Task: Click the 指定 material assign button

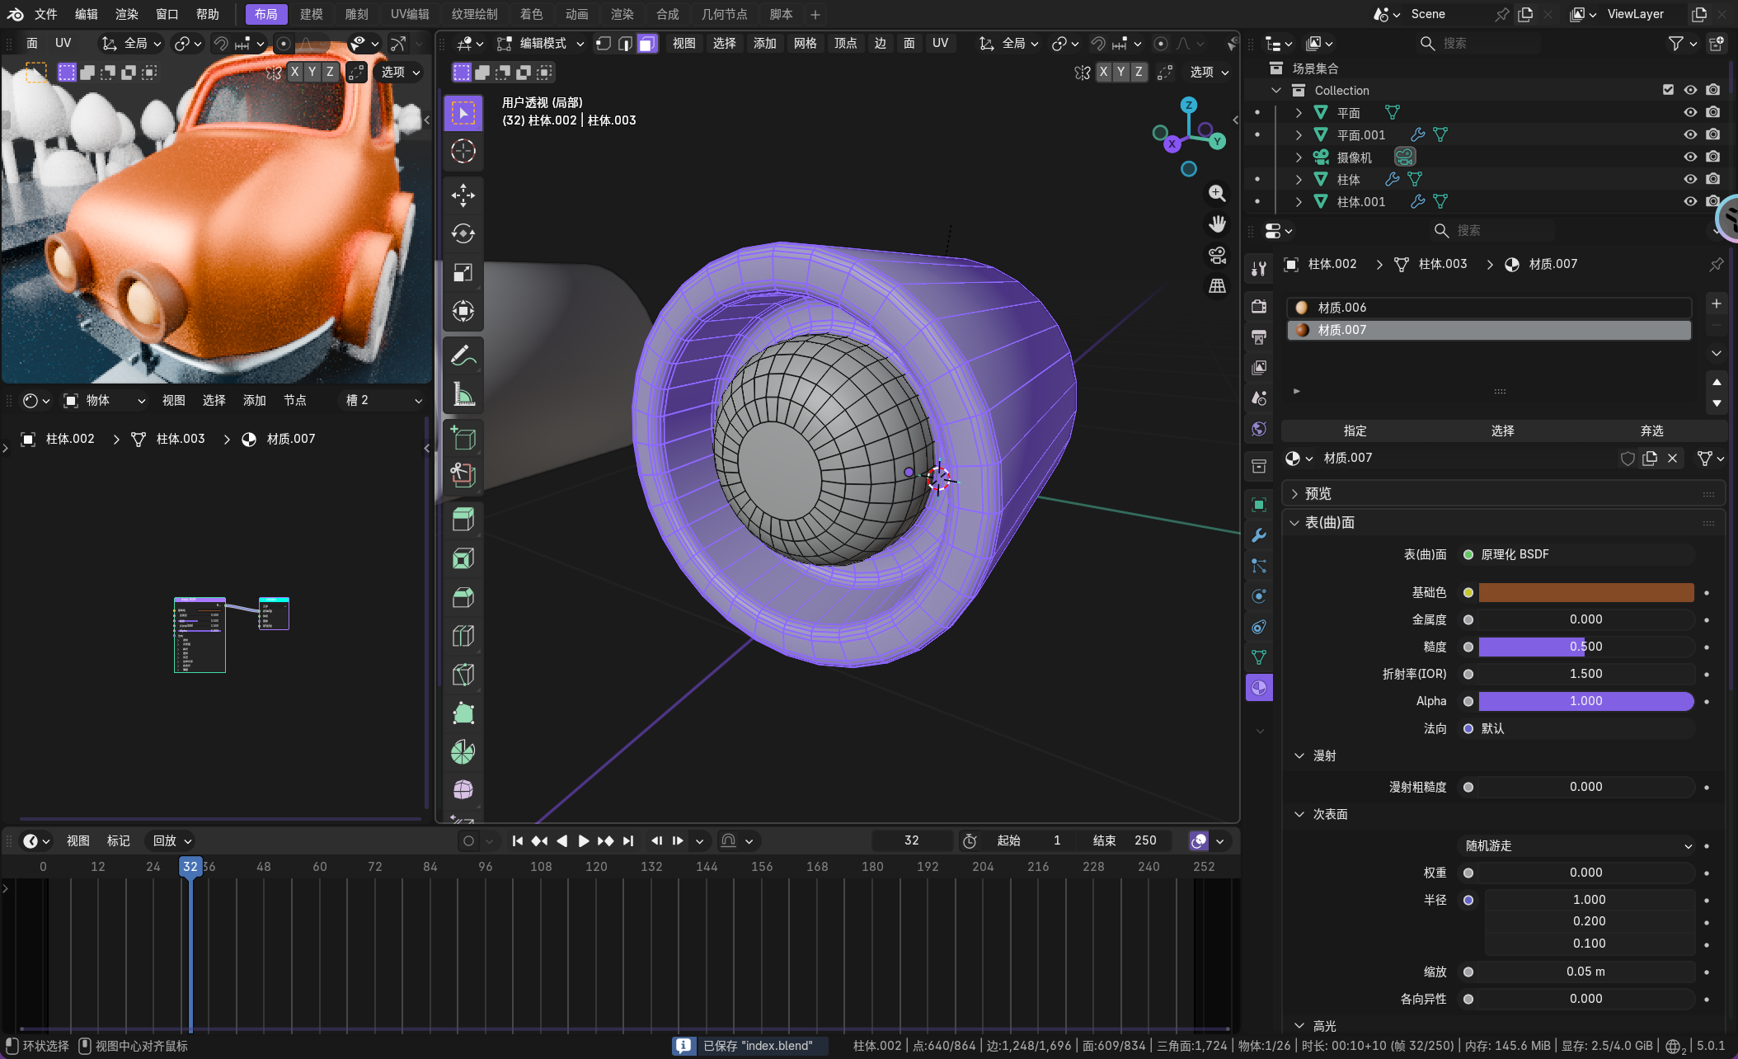Action: [x=1355, y=431]
